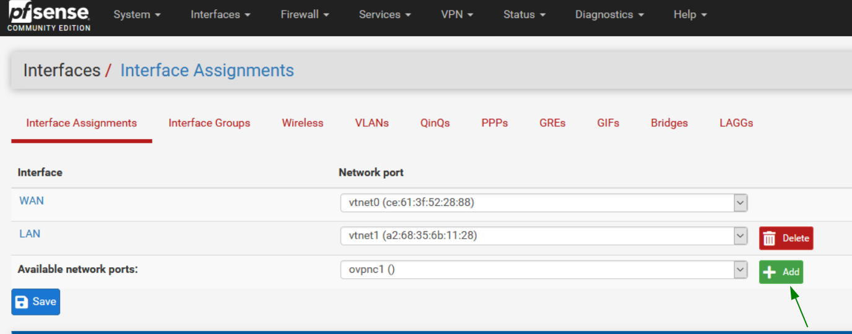
Task: Switch to the Interface Groups tab
Action: (x=209, y=123)
